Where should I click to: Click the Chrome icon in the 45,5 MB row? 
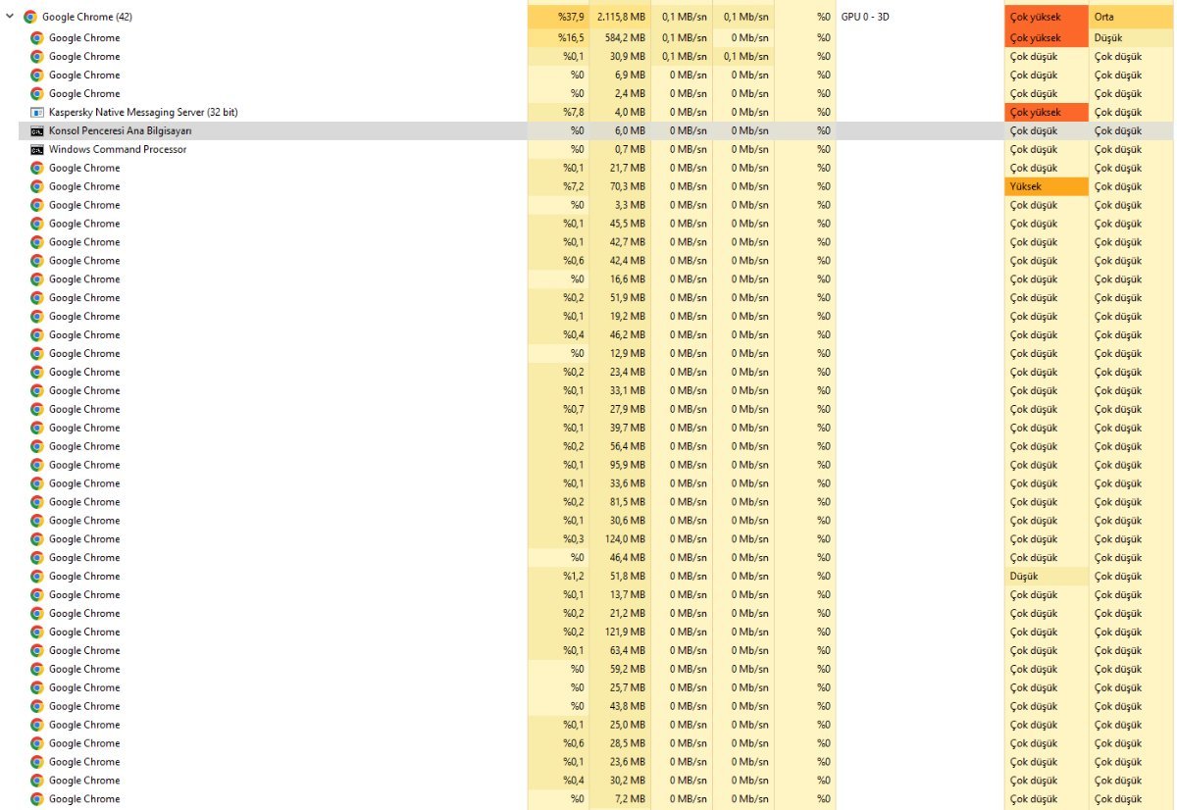[x=37, y=224]
